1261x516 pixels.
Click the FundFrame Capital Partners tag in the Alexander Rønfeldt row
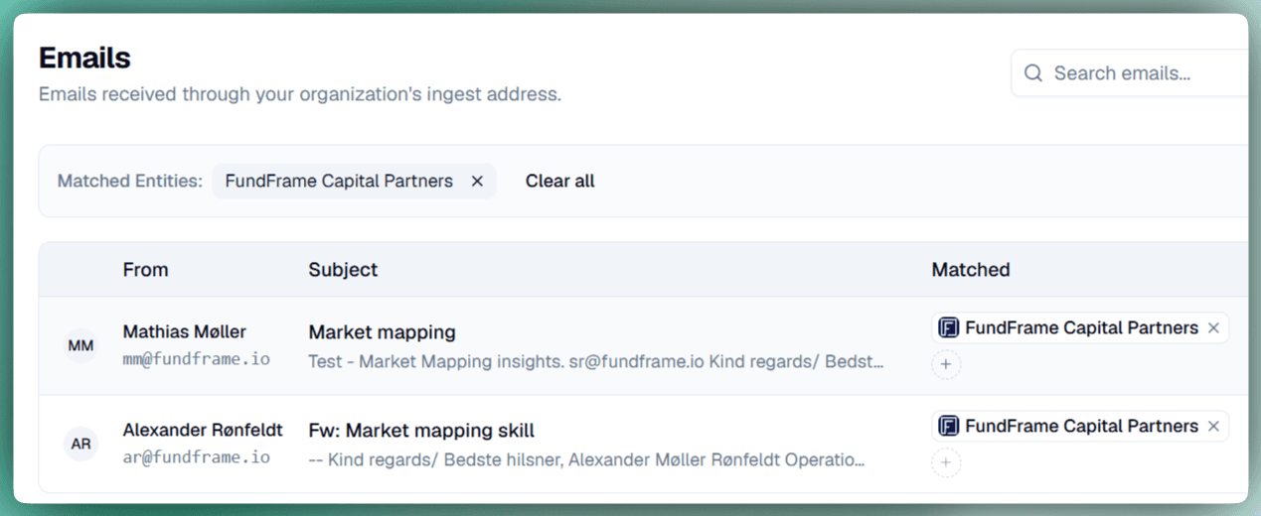[1080, 427]
